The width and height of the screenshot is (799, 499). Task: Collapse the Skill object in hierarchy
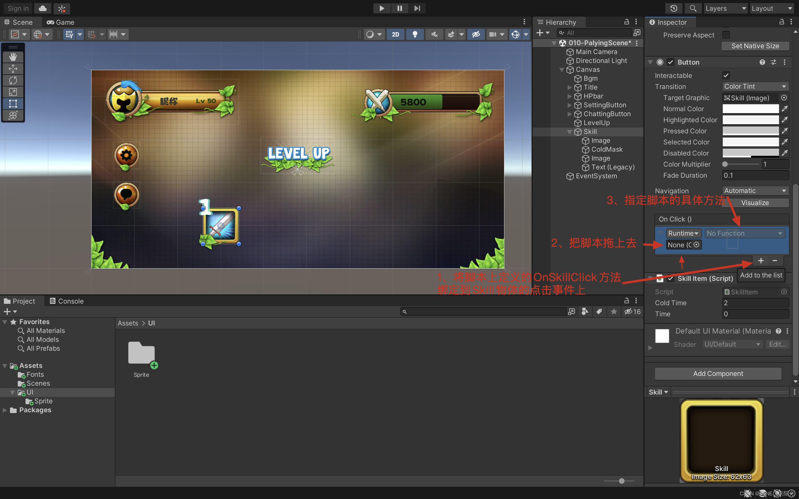tap(570, 132)
